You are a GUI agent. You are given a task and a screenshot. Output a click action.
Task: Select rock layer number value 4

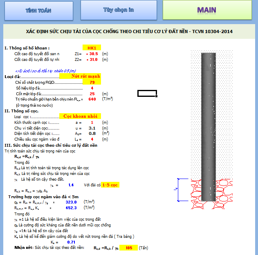[x=92, y=88]
